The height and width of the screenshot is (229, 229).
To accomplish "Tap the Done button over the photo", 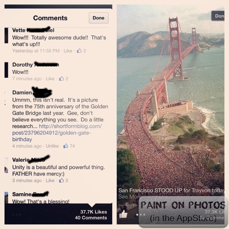I will tap(218, 16).
